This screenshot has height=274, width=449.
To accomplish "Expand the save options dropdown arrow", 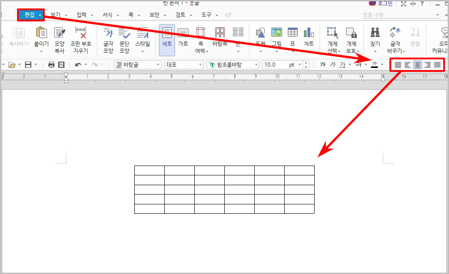I will point(35,65).
